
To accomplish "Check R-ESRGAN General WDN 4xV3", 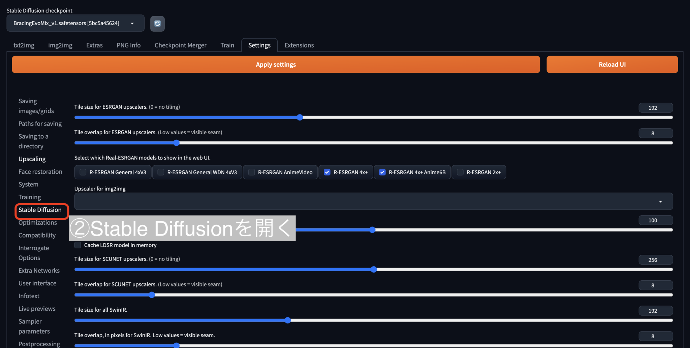I will coord(160,172).
